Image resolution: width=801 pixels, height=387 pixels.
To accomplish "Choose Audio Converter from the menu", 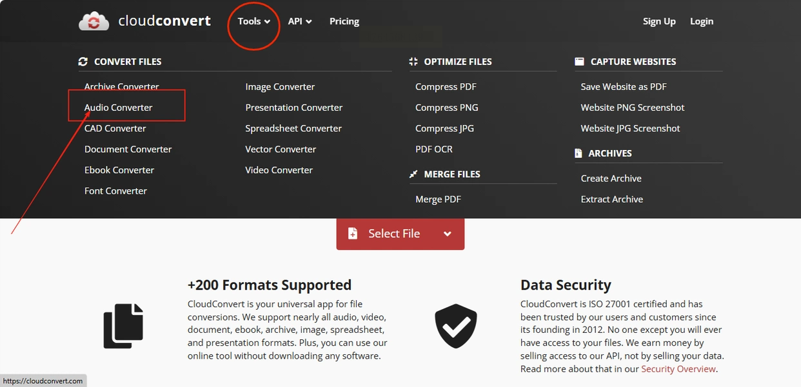I will (x=119, y=108).
